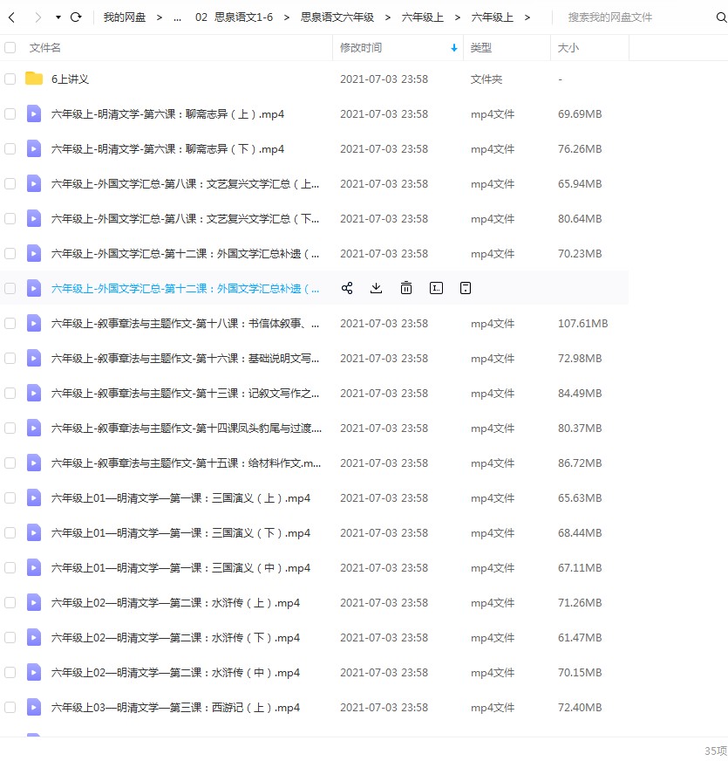Sort by 大小 column header
Image resolution: width=728 pixels, height=761 pixels.
click(568, 47)
